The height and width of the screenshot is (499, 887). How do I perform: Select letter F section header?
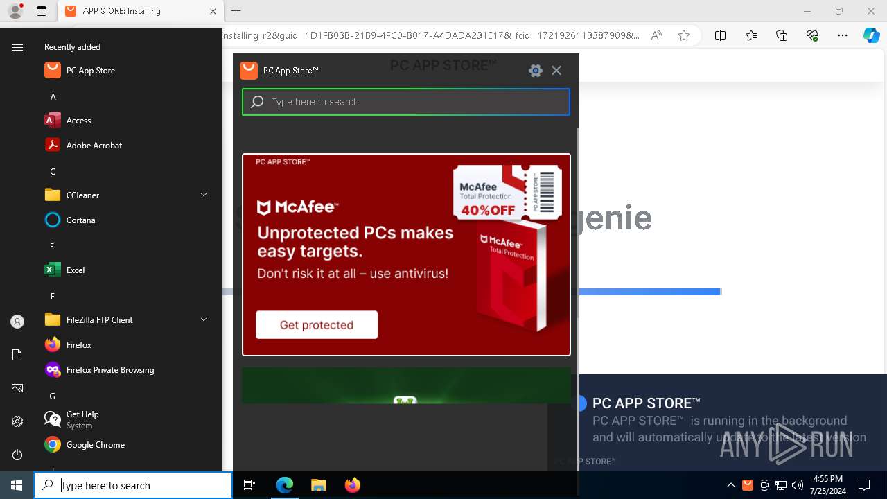52,297
